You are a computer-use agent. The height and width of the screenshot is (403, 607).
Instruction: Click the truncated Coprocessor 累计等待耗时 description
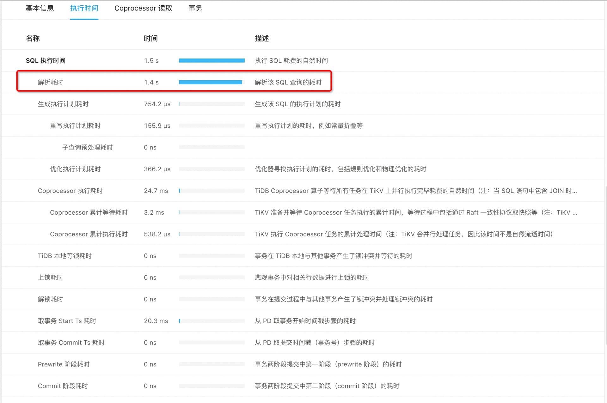coord(416,212)
